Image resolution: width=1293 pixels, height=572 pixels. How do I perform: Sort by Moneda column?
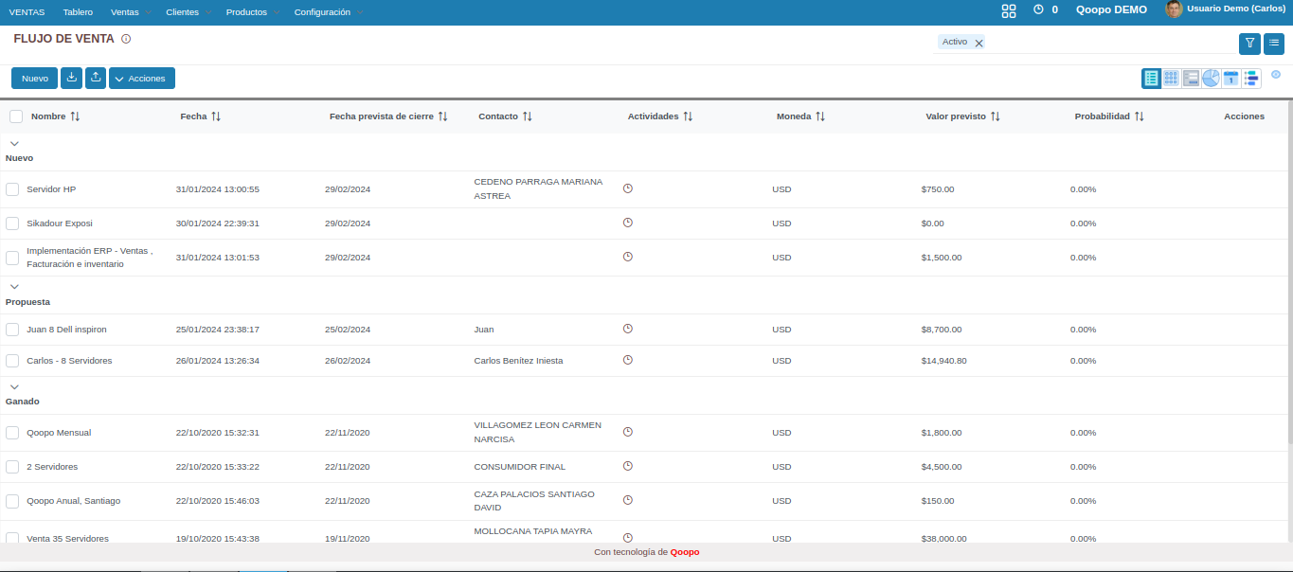[x=820, y=116]
